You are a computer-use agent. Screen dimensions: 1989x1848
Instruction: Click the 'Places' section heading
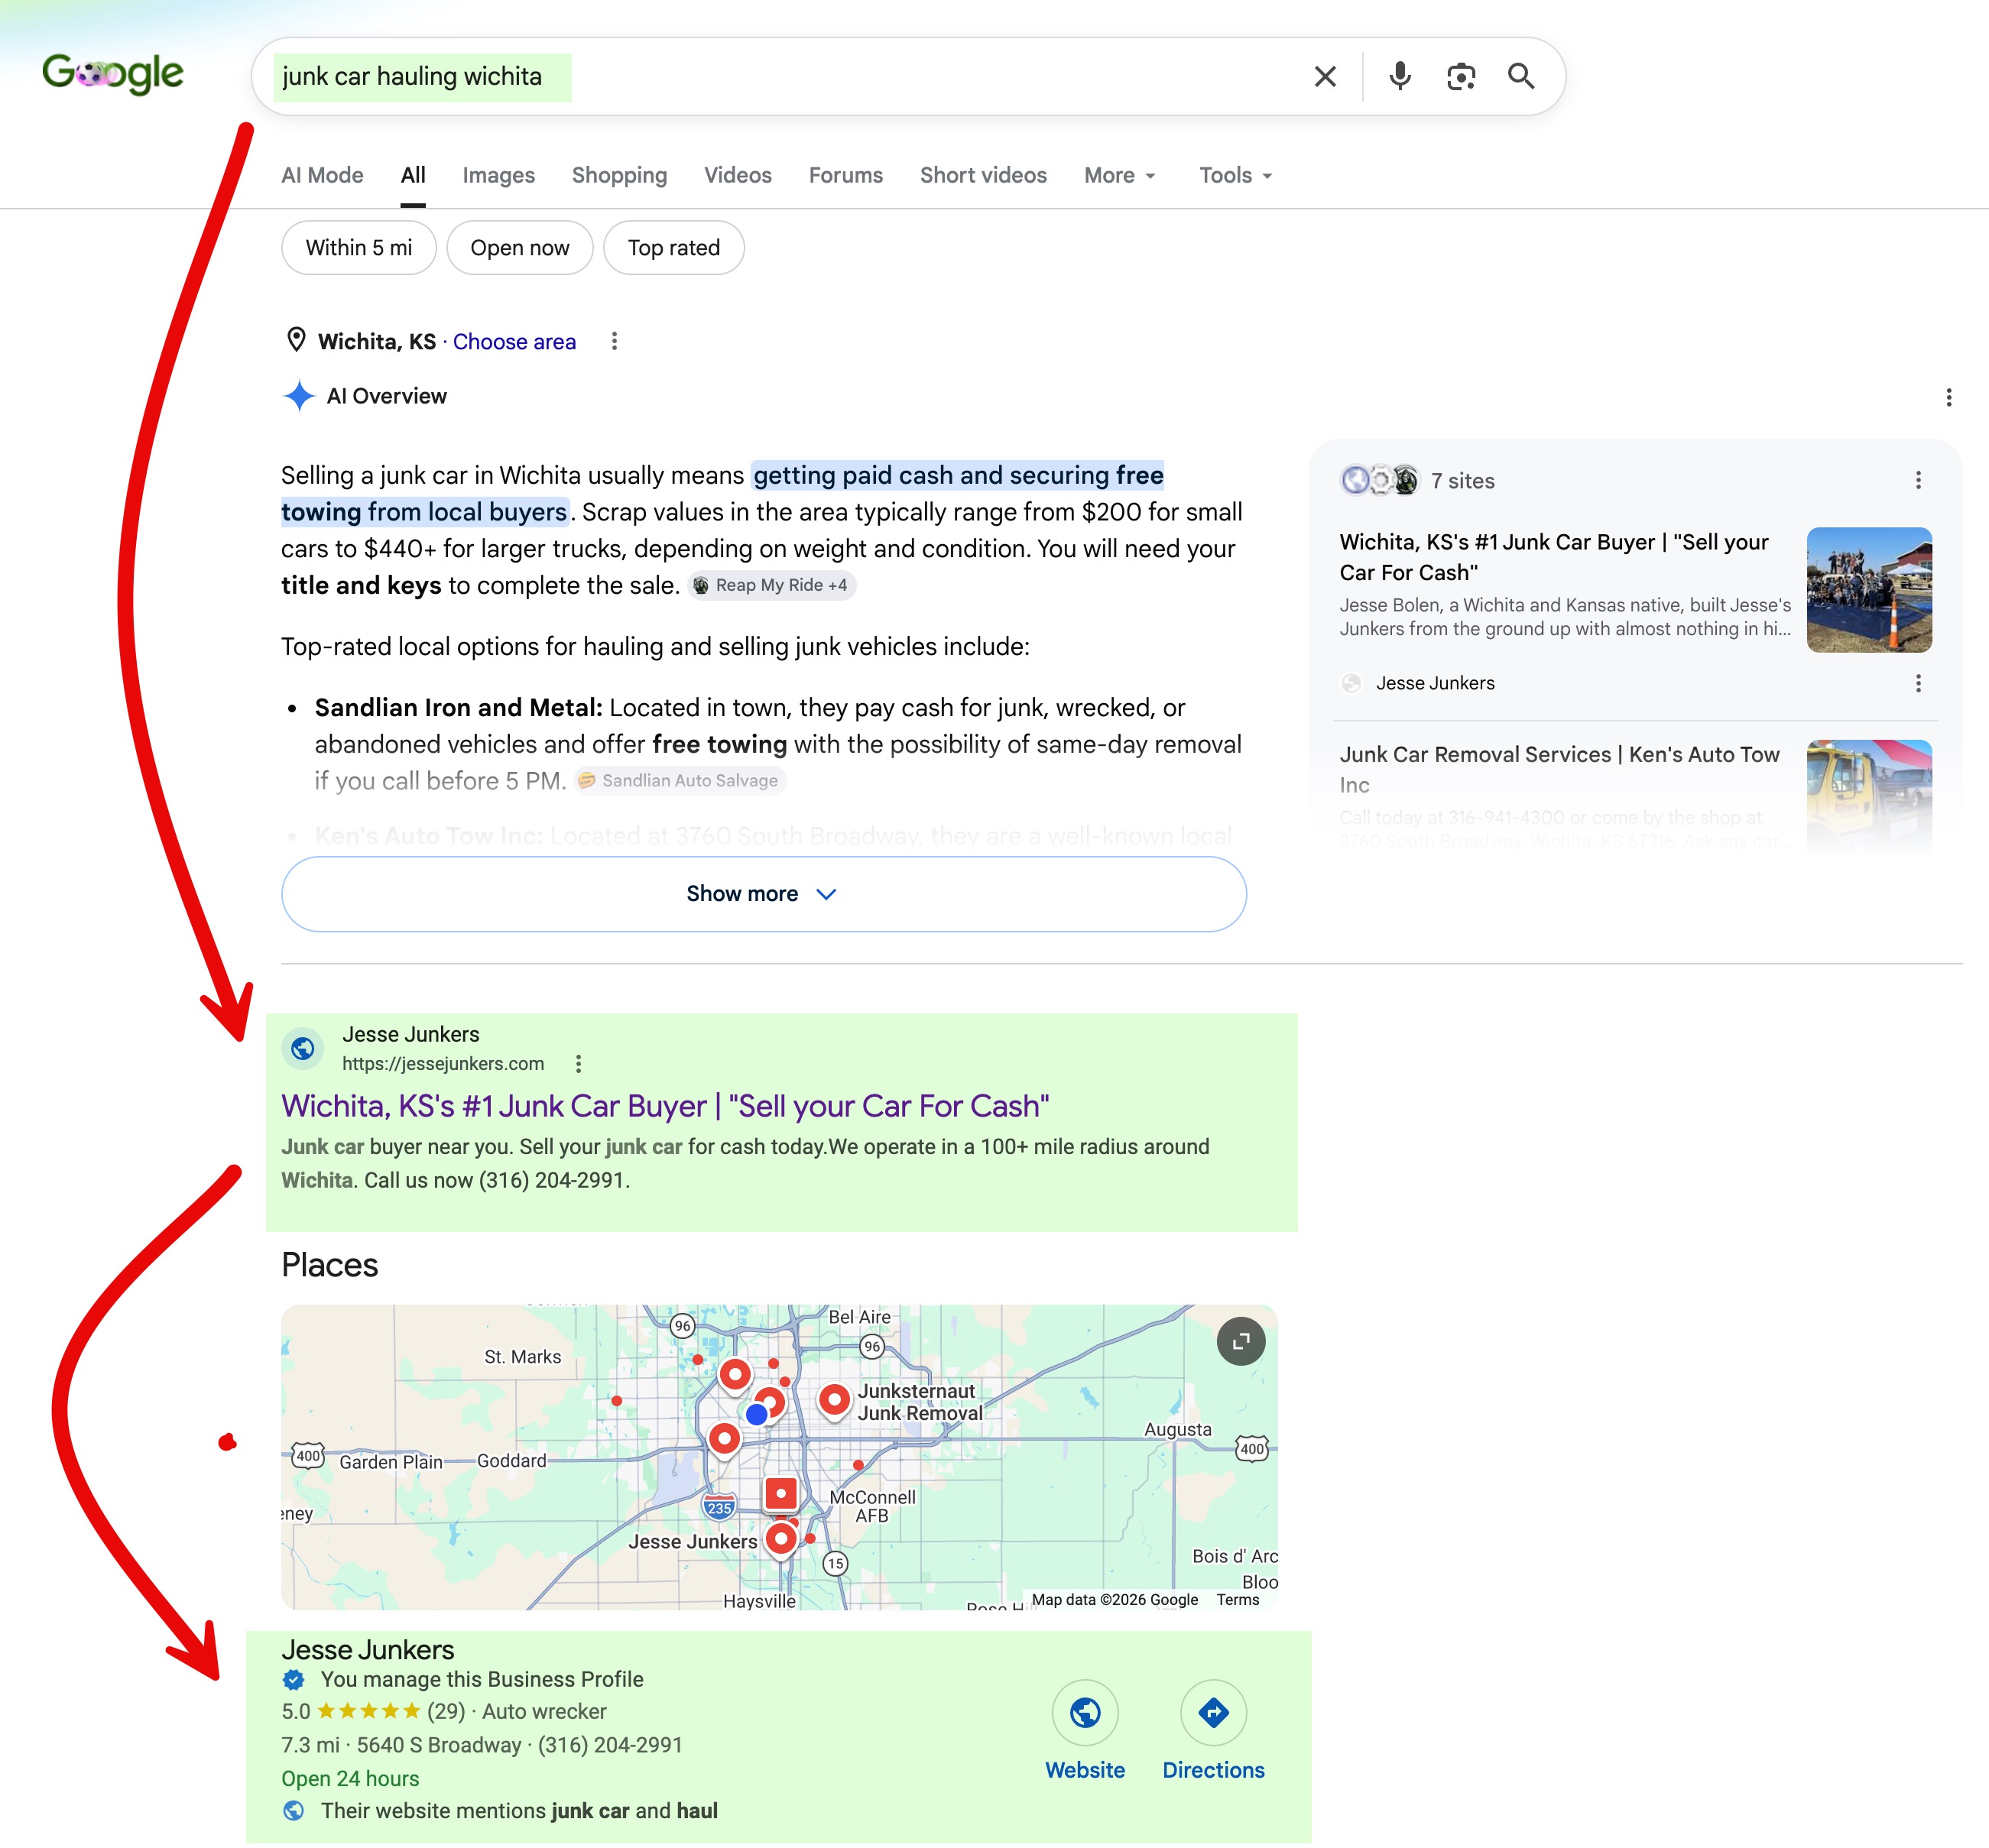point(329,1265)
